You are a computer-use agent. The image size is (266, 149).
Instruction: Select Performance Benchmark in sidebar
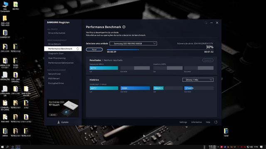63,49
